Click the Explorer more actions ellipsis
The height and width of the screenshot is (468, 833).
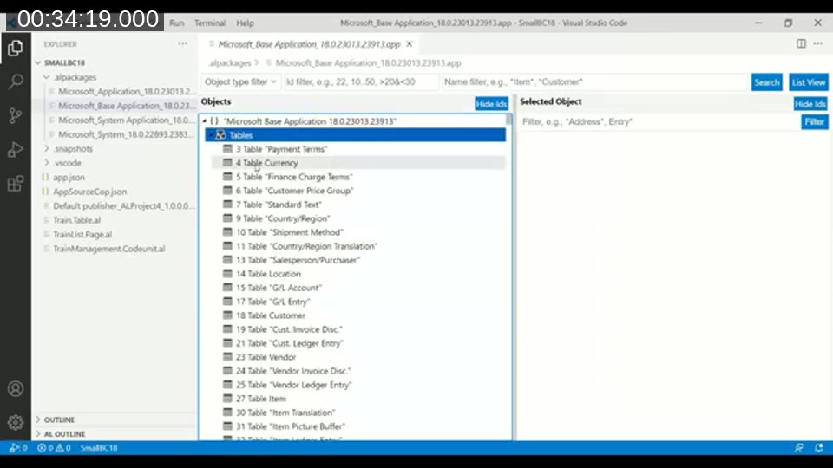coord(183,44)
